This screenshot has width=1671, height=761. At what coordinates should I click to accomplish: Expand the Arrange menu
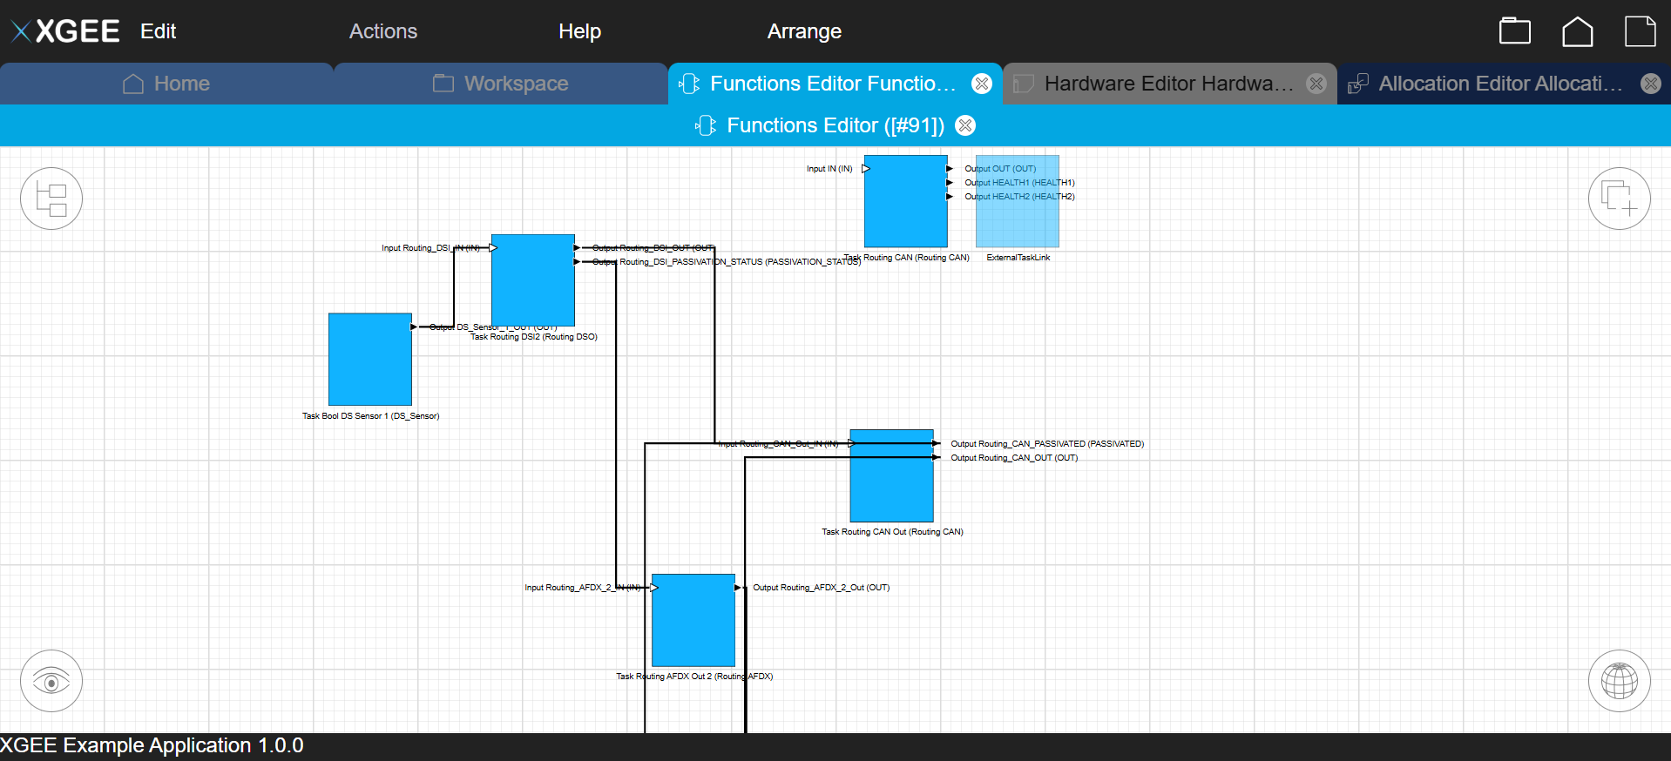tap(803, 31)
